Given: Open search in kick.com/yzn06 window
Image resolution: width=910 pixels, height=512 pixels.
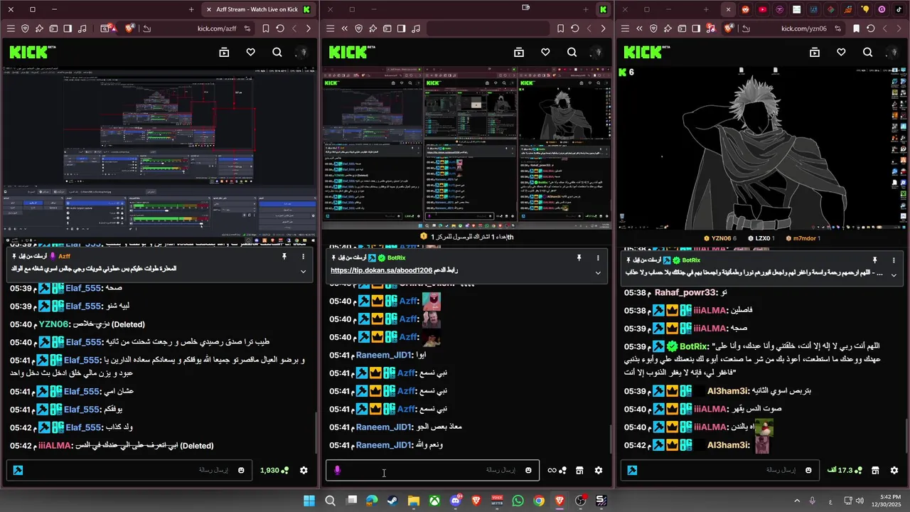Looking at the screenshot, I should tap(867, 52).
